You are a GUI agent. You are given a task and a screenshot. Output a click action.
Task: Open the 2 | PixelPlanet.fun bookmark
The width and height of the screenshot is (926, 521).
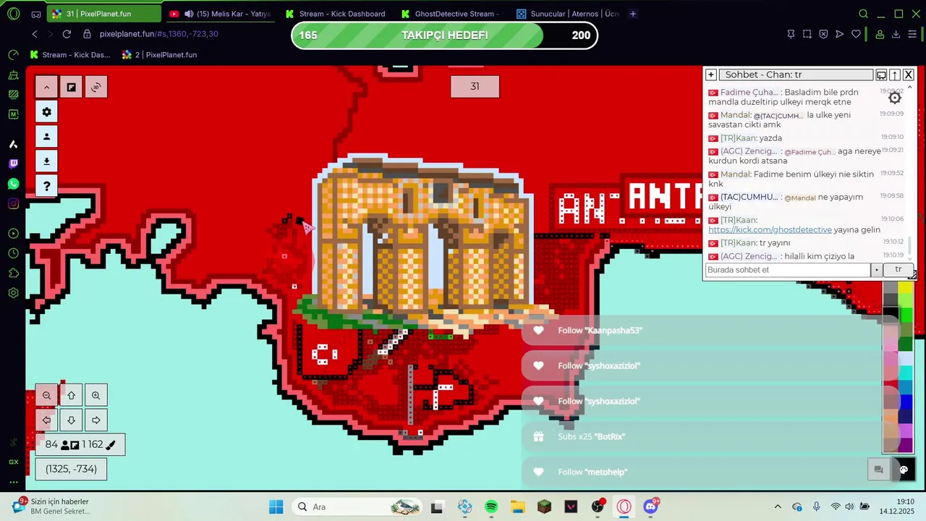(159, 55)
